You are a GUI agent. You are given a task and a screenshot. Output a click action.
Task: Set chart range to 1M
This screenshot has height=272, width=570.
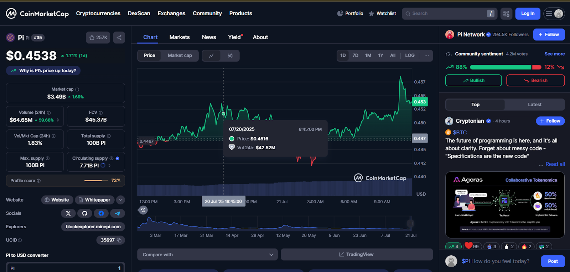368,55
